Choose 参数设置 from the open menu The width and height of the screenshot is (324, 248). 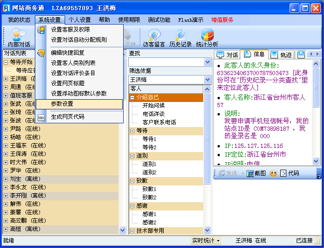62,104
